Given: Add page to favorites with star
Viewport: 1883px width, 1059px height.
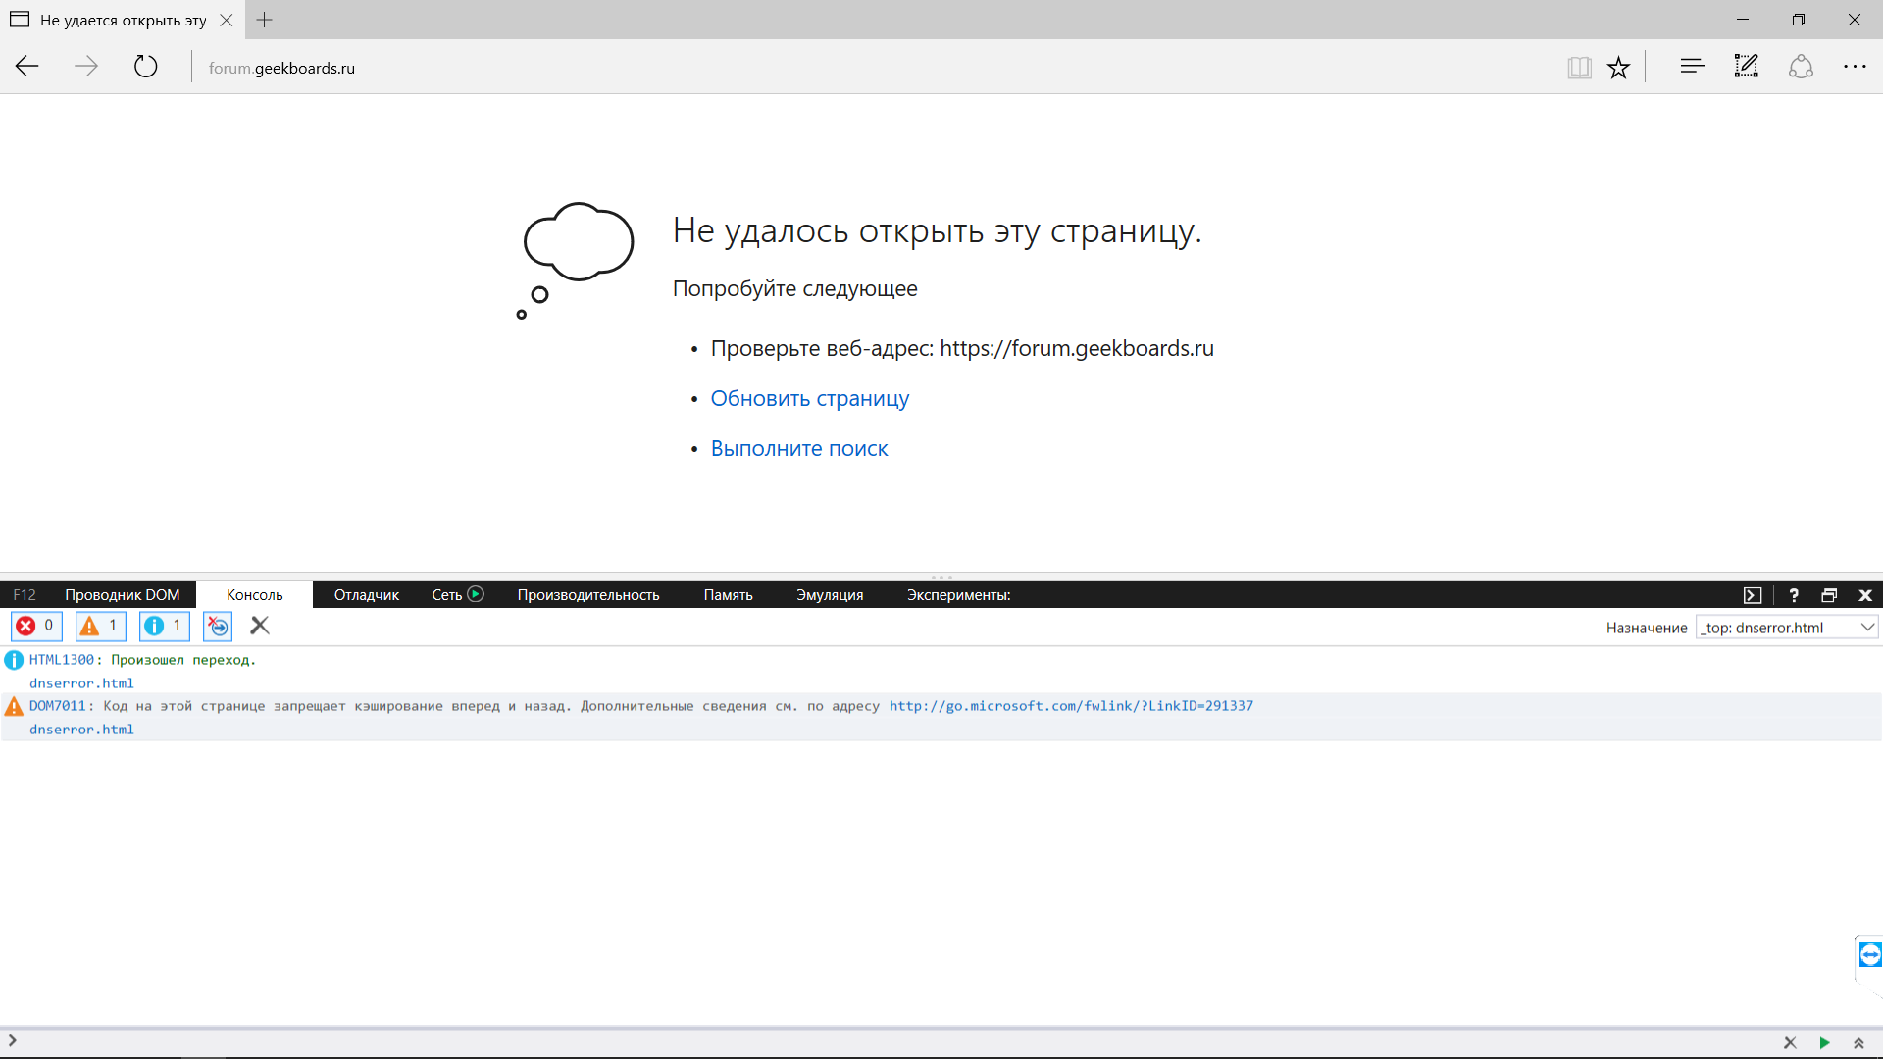Looking at the screenshot, I should (x=1618, y=68).
